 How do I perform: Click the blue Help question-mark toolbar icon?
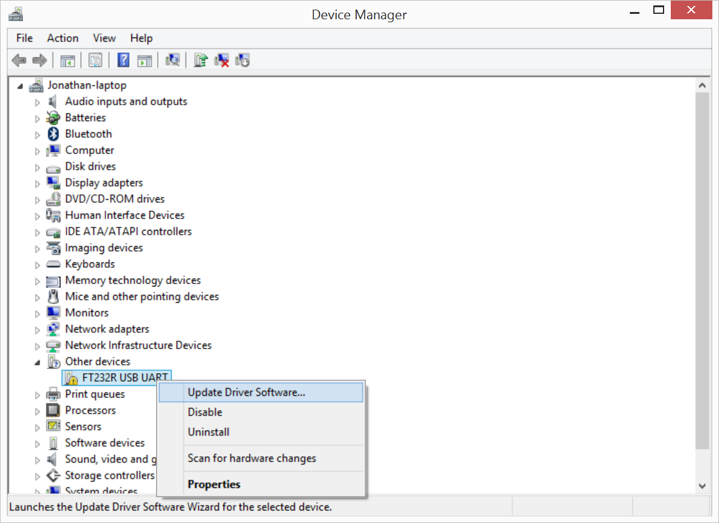124,60
